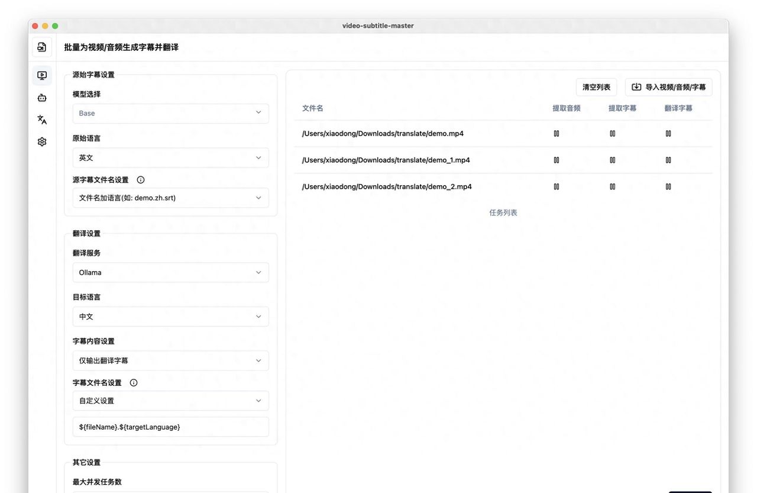Click demo_1.mp4 提取音频 pause status icon
Image resolution: width=757 pixels, height=493 pixels.
click(x=557, y=160)
